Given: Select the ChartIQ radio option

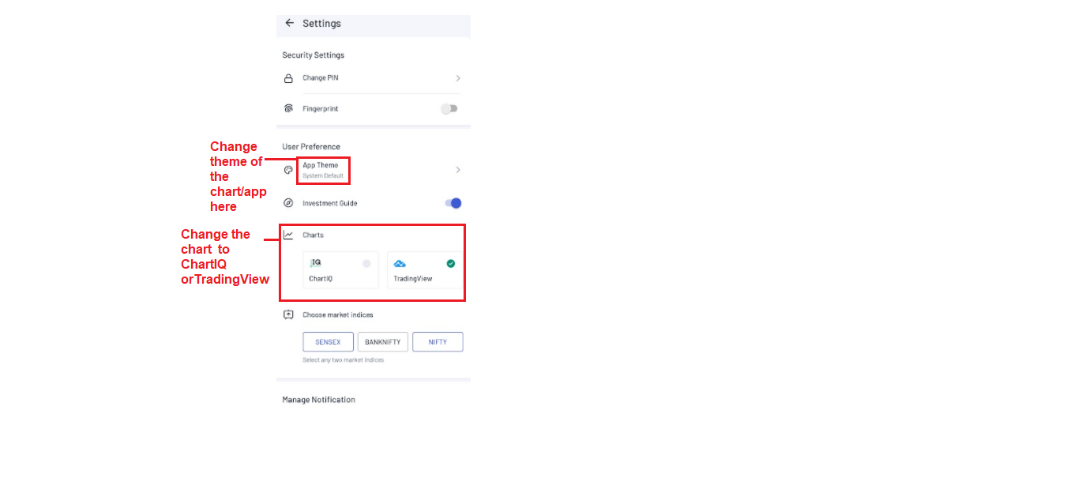Looking at the screenshot, I should pyautogui.click(x=366, y=263).
